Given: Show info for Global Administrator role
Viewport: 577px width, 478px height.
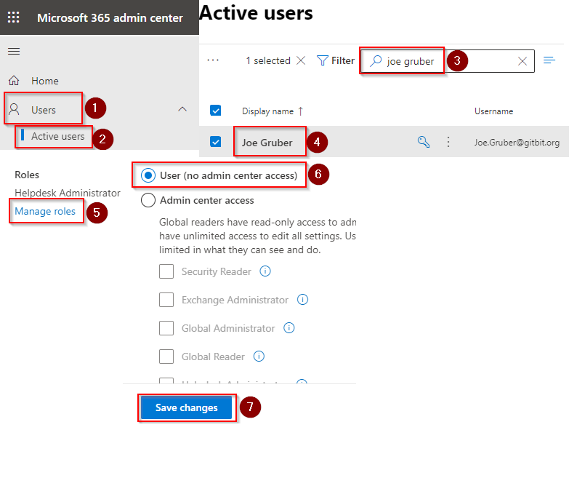Looking at the screenshot, I should pyautogui.click(x=289, y=328).
